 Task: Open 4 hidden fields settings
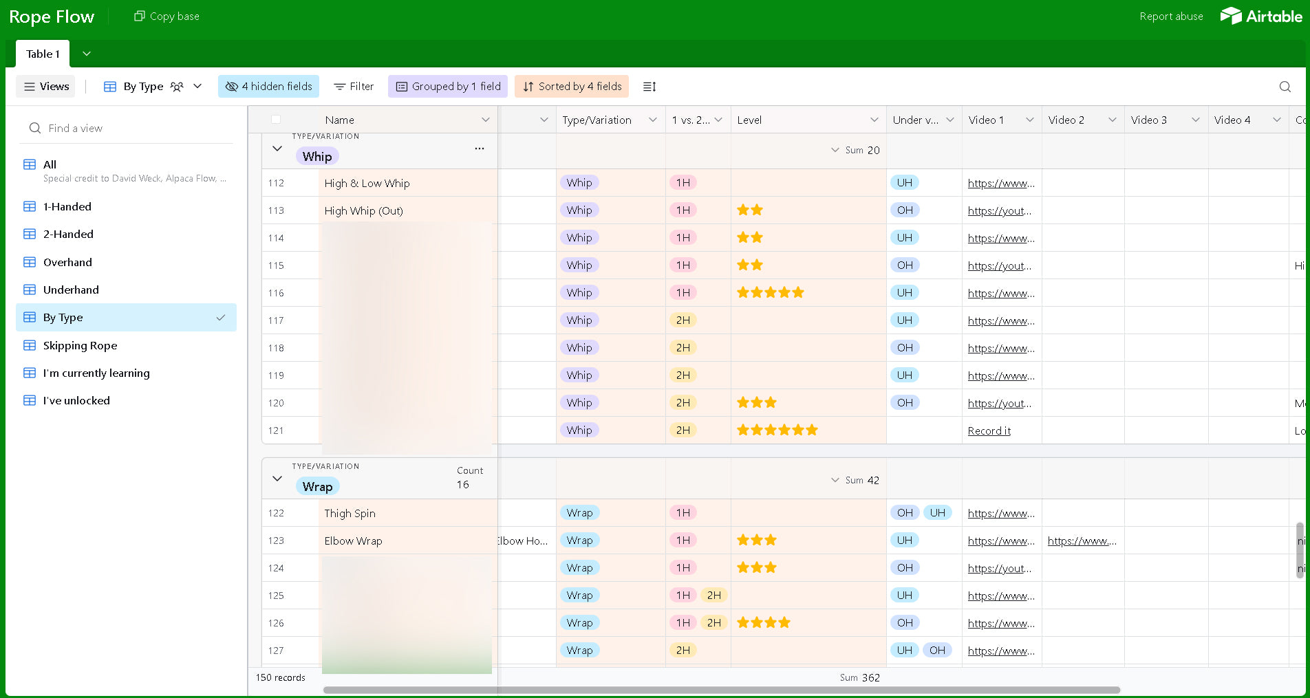pos(268,86)
